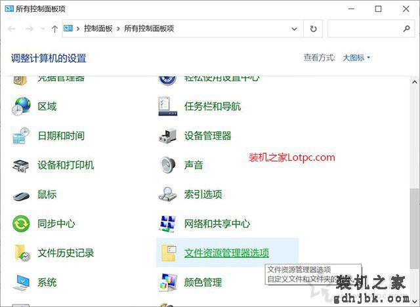The width and height of the screenshot is (420, 307).
Task: Click the search magnifier icon
Action: (406, 28)
